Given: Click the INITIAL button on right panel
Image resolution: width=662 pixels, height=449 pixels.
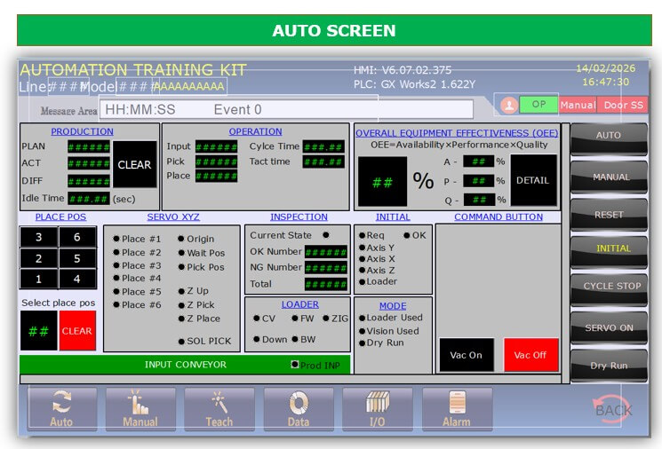Looking at the screenshot, I should coord(609,252).
